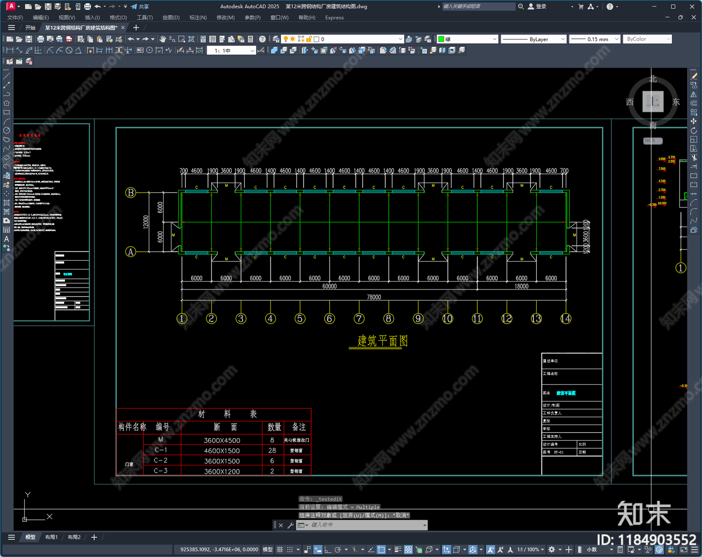Toggle the drawing grid display
This screenshot has height=557, width=702.
coord(279,550)
